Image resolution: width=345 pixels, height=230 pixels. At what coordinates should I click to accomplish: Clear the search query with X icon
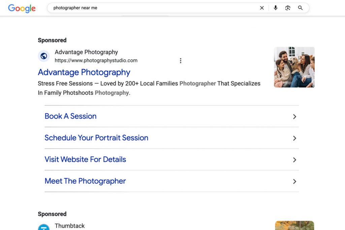coord(262,8)
